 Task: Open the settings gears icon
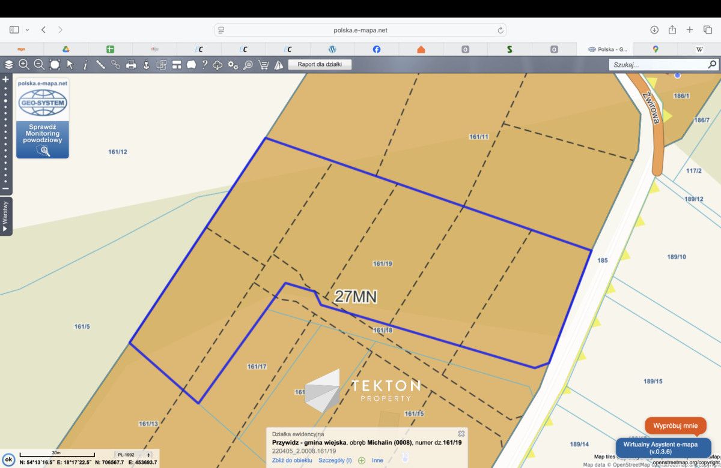click(233, 65)
